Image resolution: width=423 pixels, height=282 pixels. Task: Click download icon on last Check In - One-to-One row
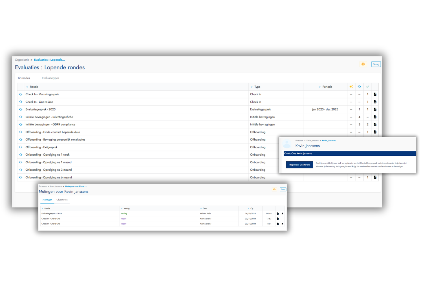pos(282,224)
